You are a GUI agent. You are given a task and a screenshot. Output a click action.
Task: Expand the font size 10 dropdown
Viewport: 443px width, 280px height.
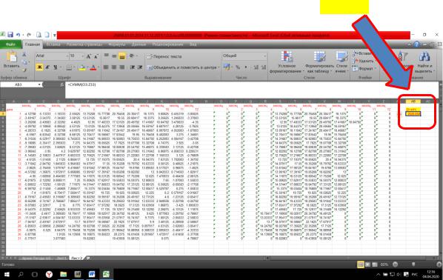83,56
